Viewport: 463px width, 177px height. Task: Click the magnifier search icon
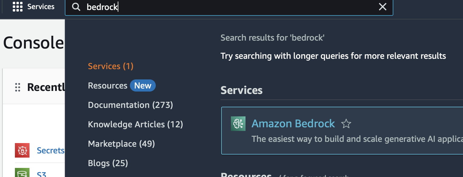[76, 7]
